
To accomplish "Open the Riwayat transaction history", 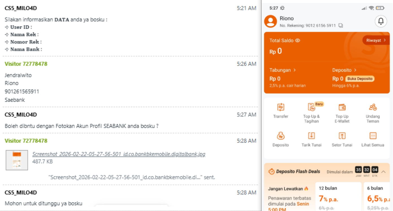I will [x=376, y=41].
